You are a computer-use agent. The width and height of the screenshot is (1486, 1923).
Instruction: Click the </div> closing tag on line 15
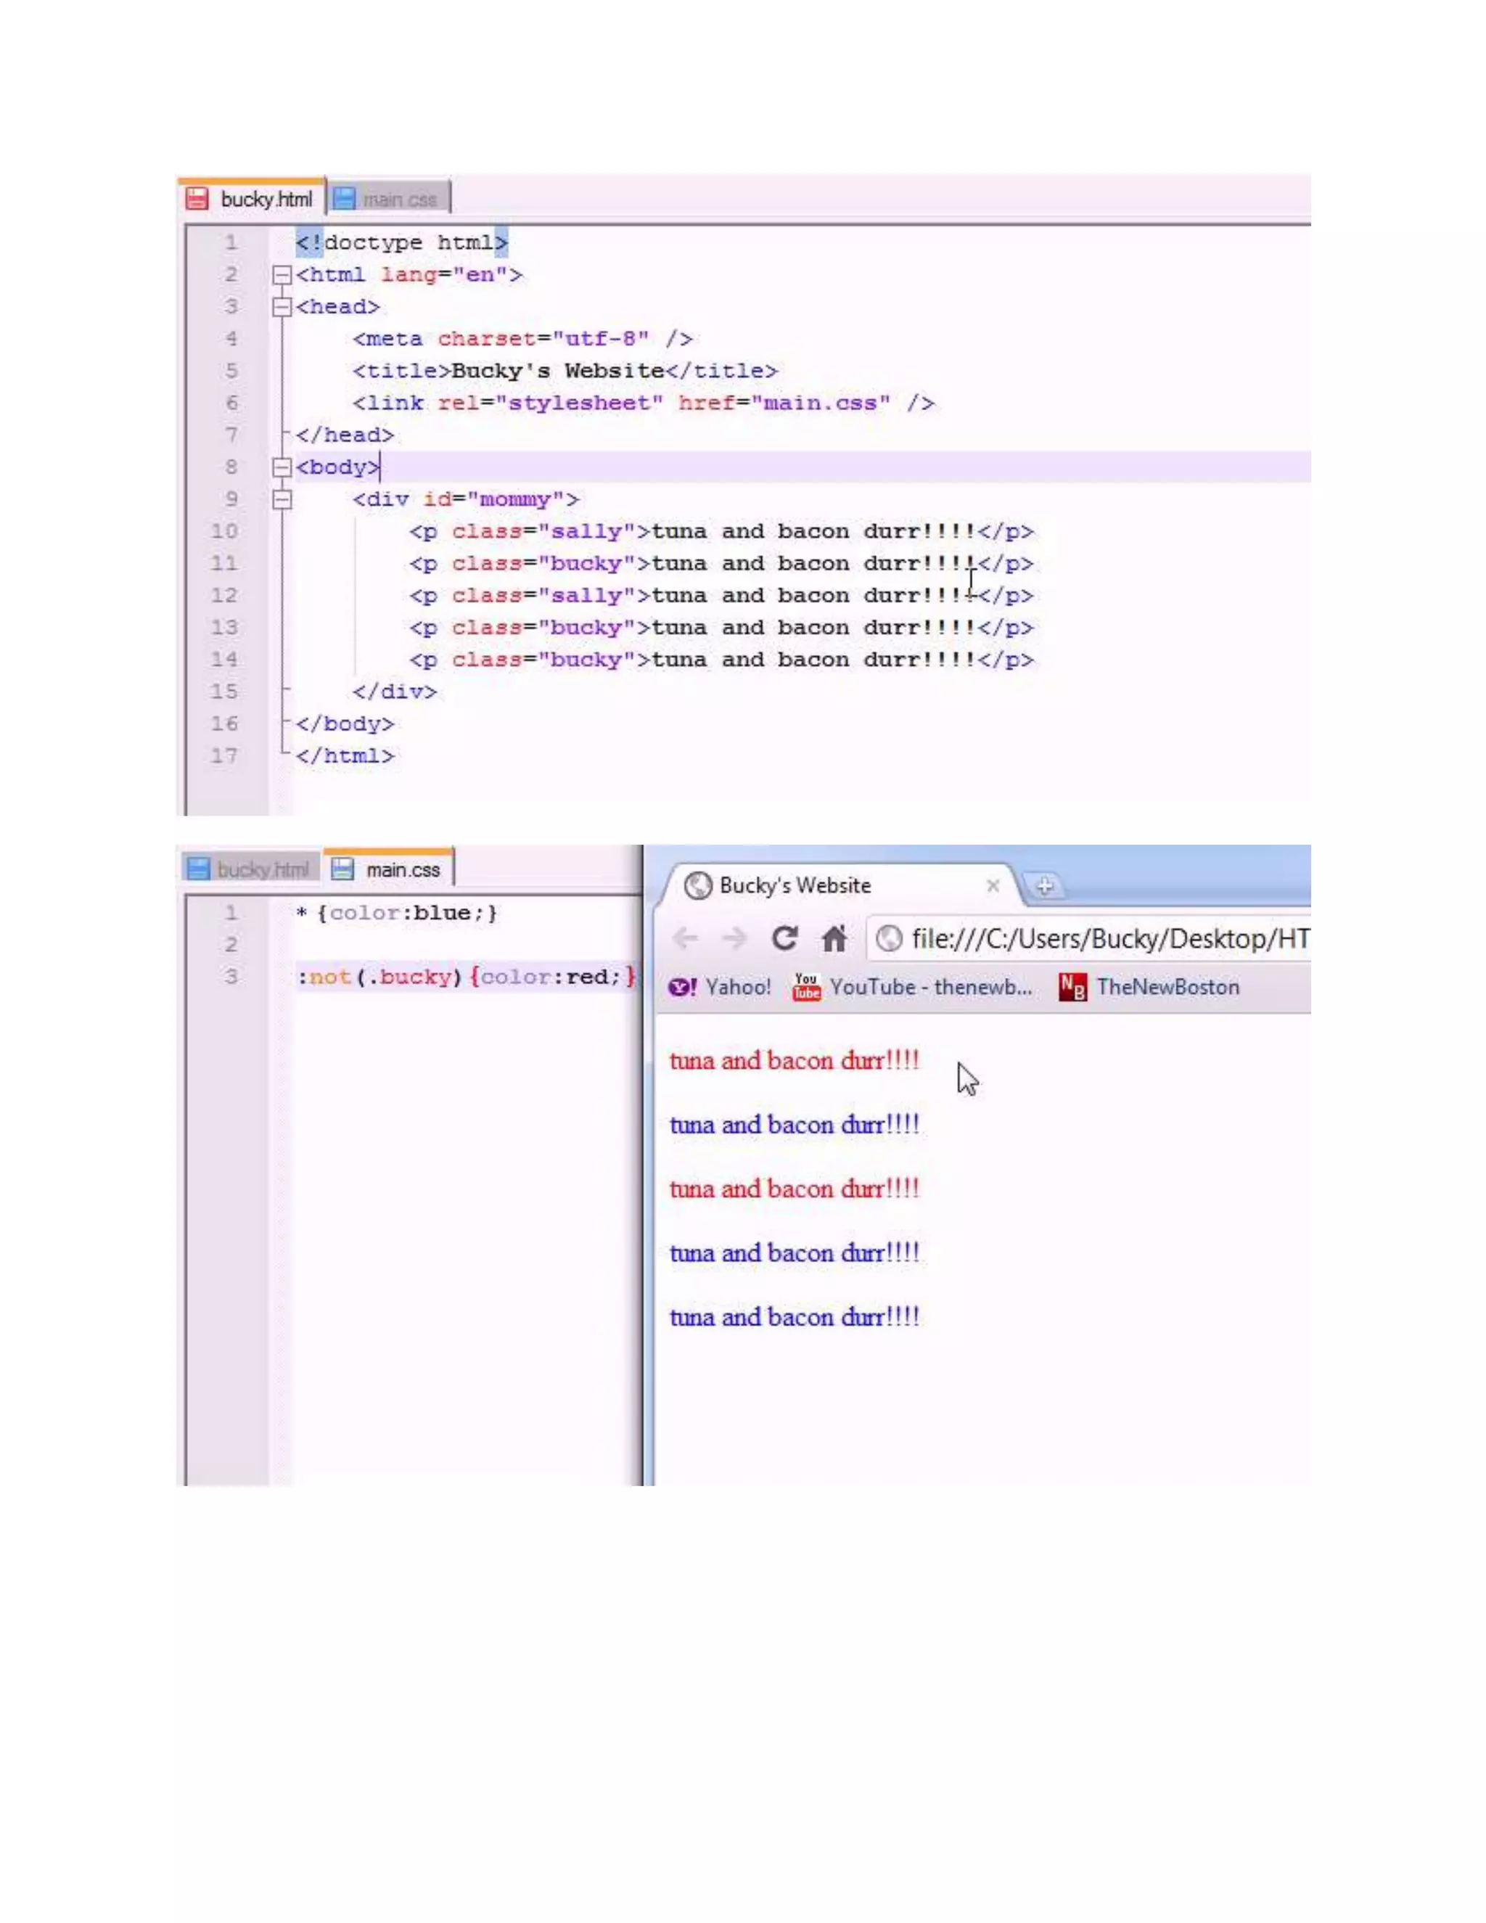click(x=395, y=692)
